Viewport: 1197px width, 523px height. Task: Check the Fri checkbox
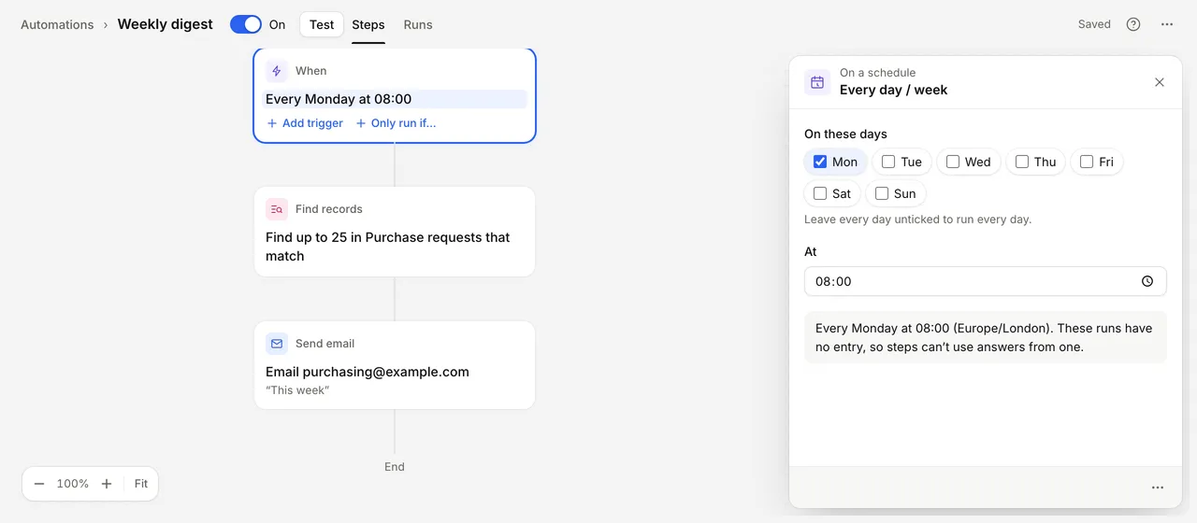pyautogui.click(x=1087, y=162)
